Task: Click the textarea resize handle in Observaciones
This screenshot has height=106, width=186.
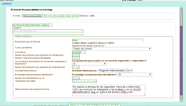Action: [144, 95]
